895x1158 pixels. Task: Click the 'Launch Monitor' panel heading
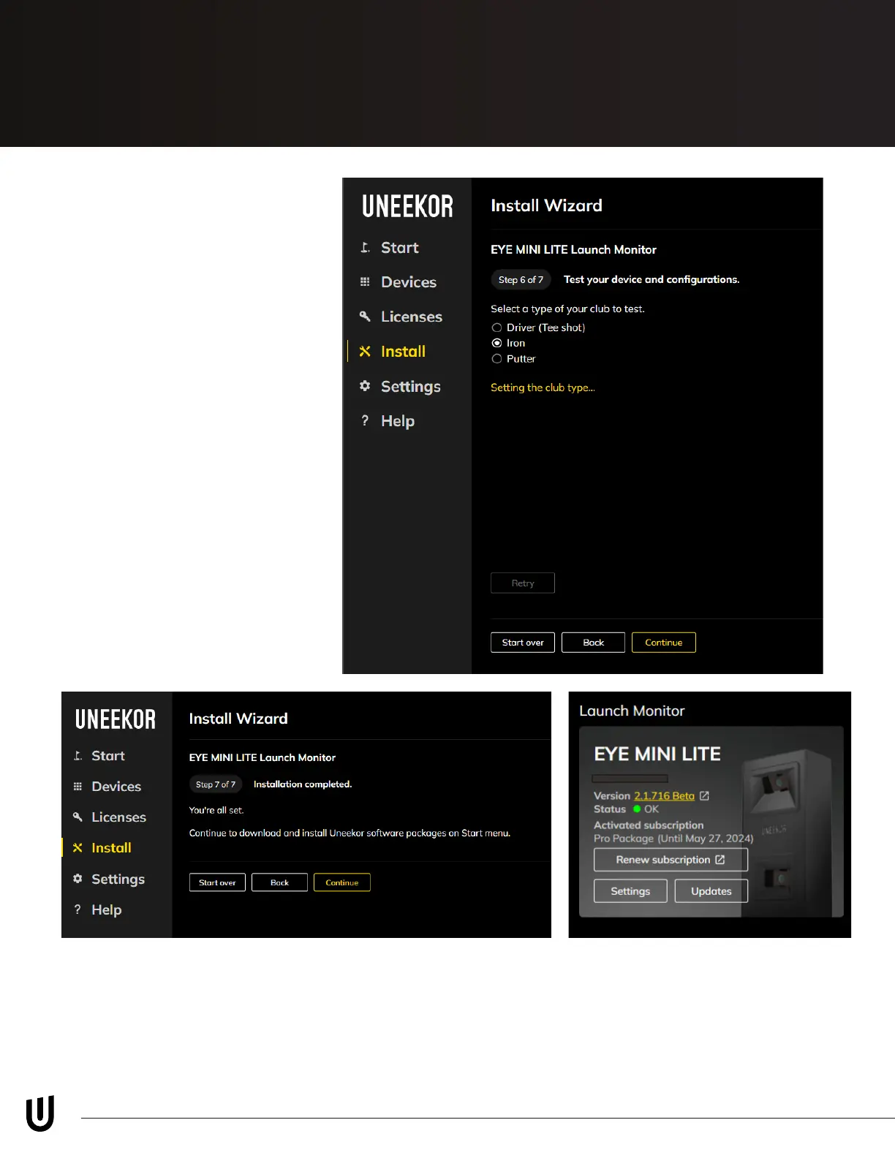point(632,711)
